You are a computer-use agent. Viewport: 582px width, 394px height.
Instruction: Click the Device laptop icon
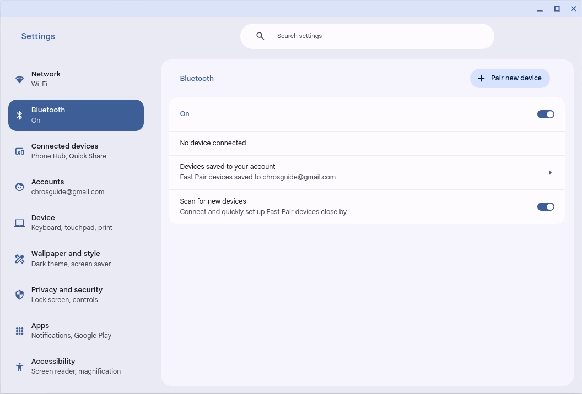[x=20, y=223]
